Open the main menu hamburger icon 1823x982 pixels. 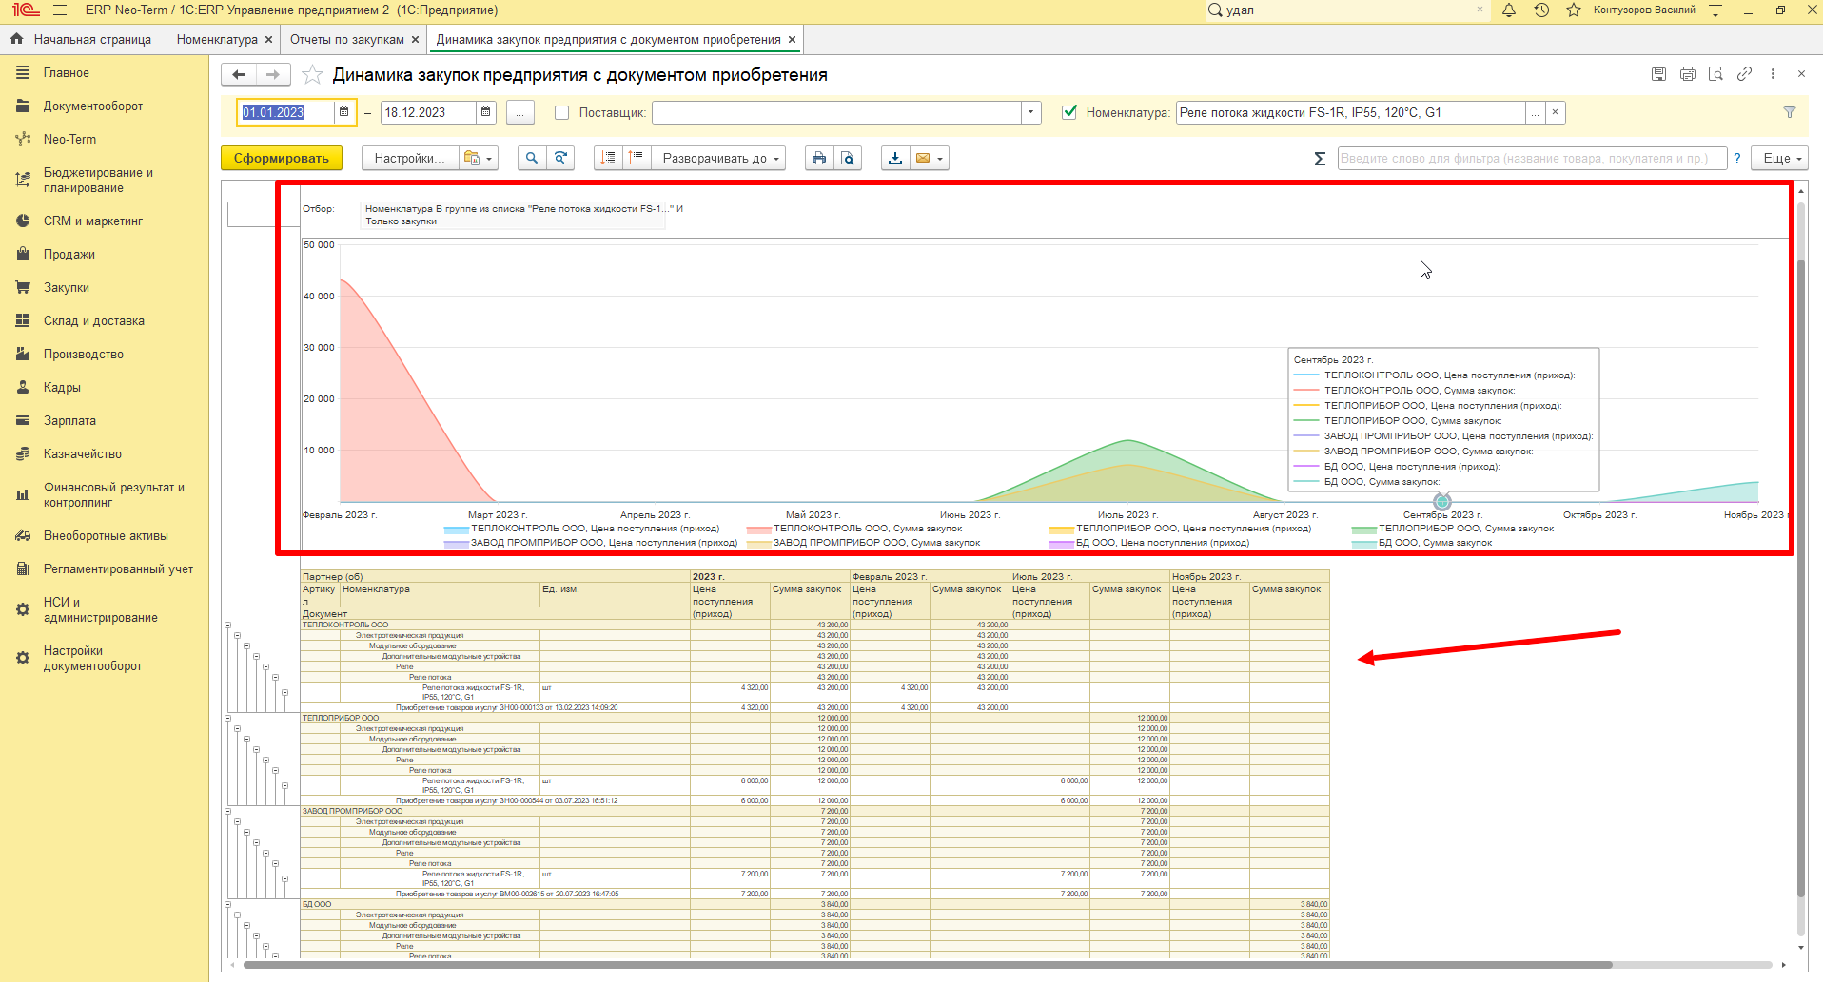click(60, 10)
